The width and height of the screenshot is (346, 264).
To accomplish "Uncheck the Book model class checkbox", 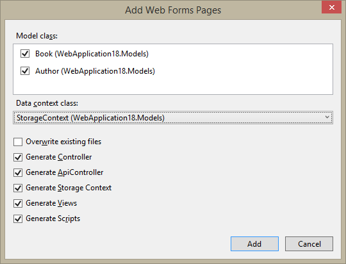I will (25, 54).
